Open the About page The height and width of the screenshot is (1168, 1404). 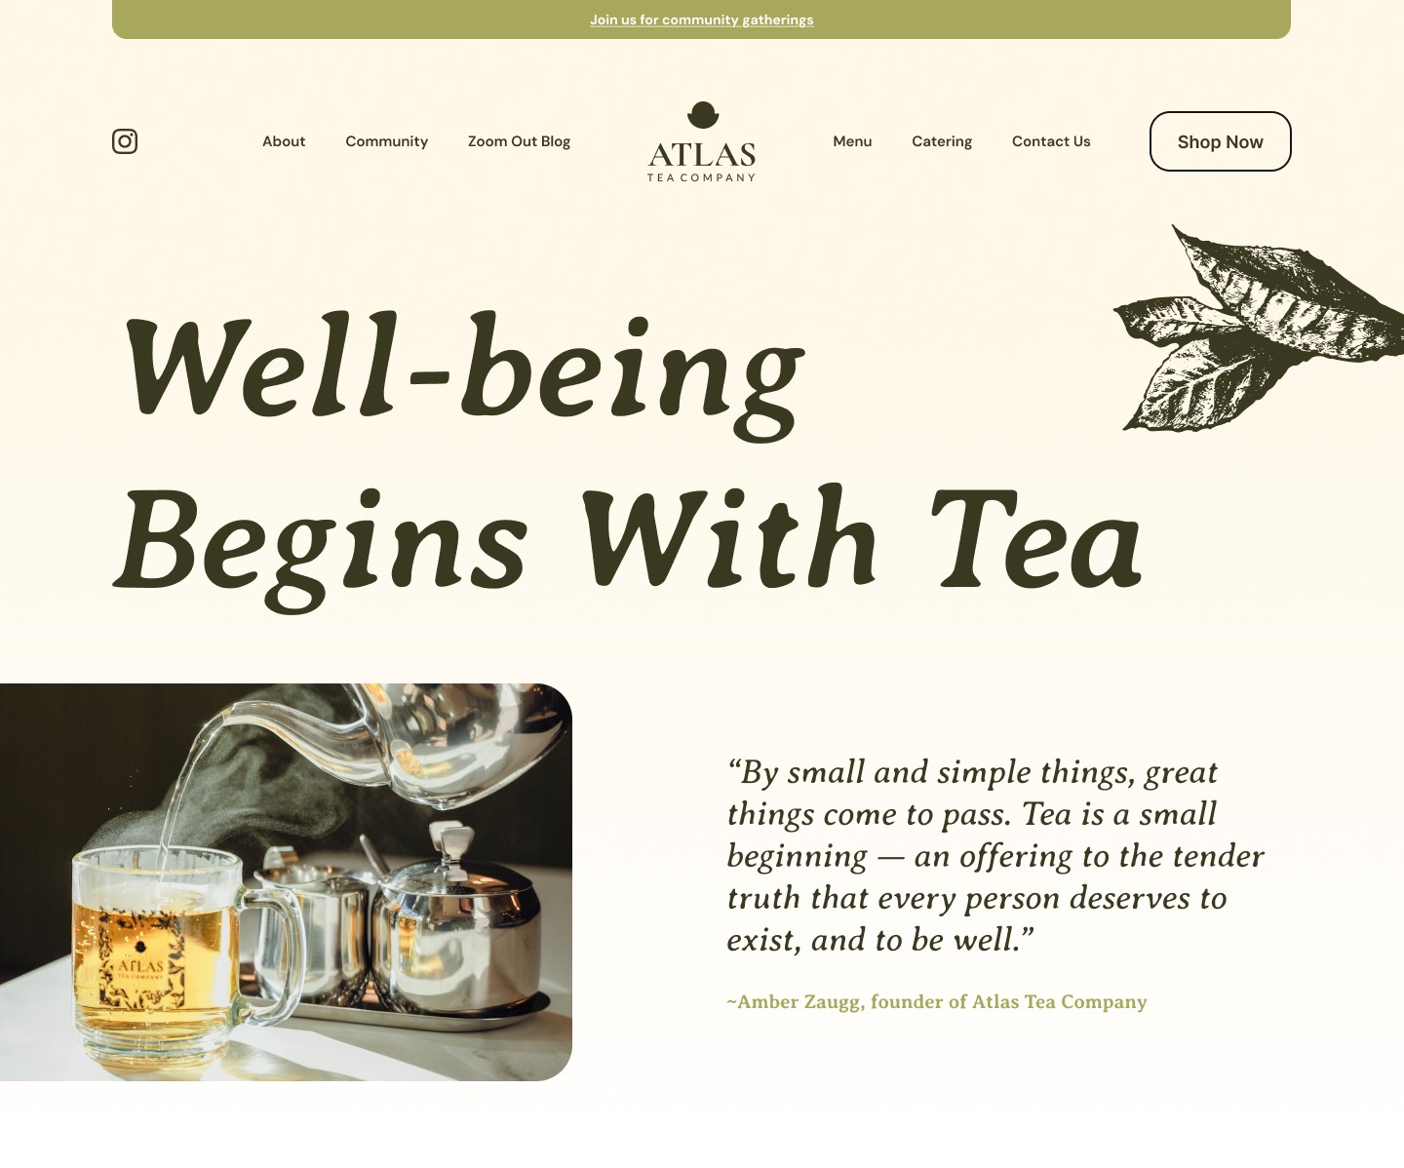284,141
